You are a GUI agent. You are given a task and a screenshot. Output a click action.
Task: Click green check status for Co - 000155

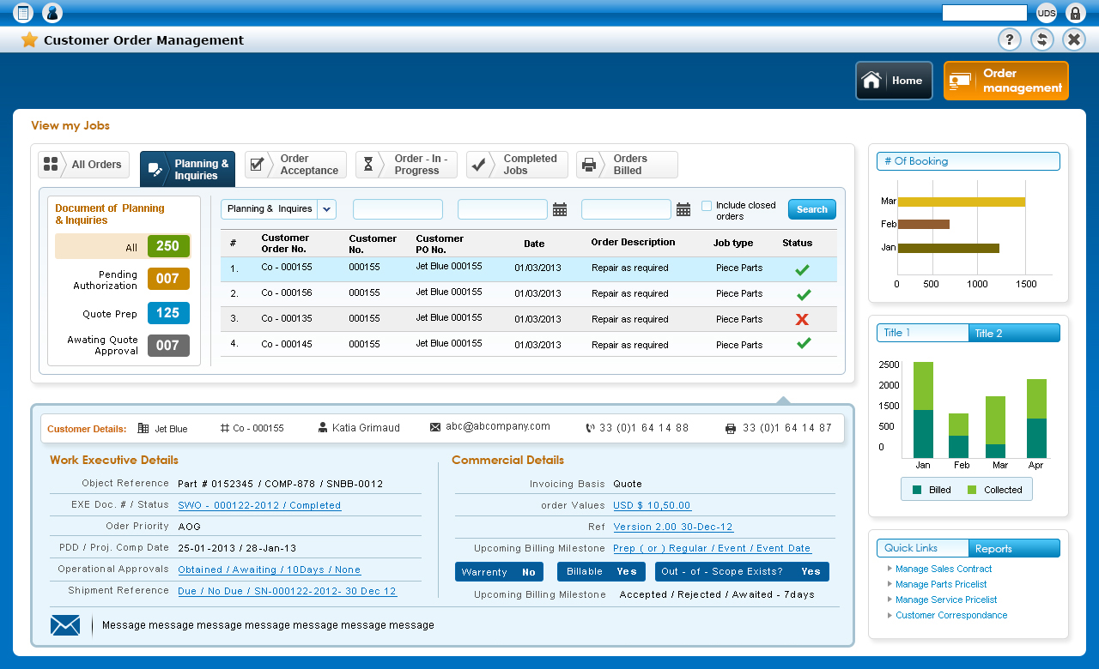click(803, 269)
